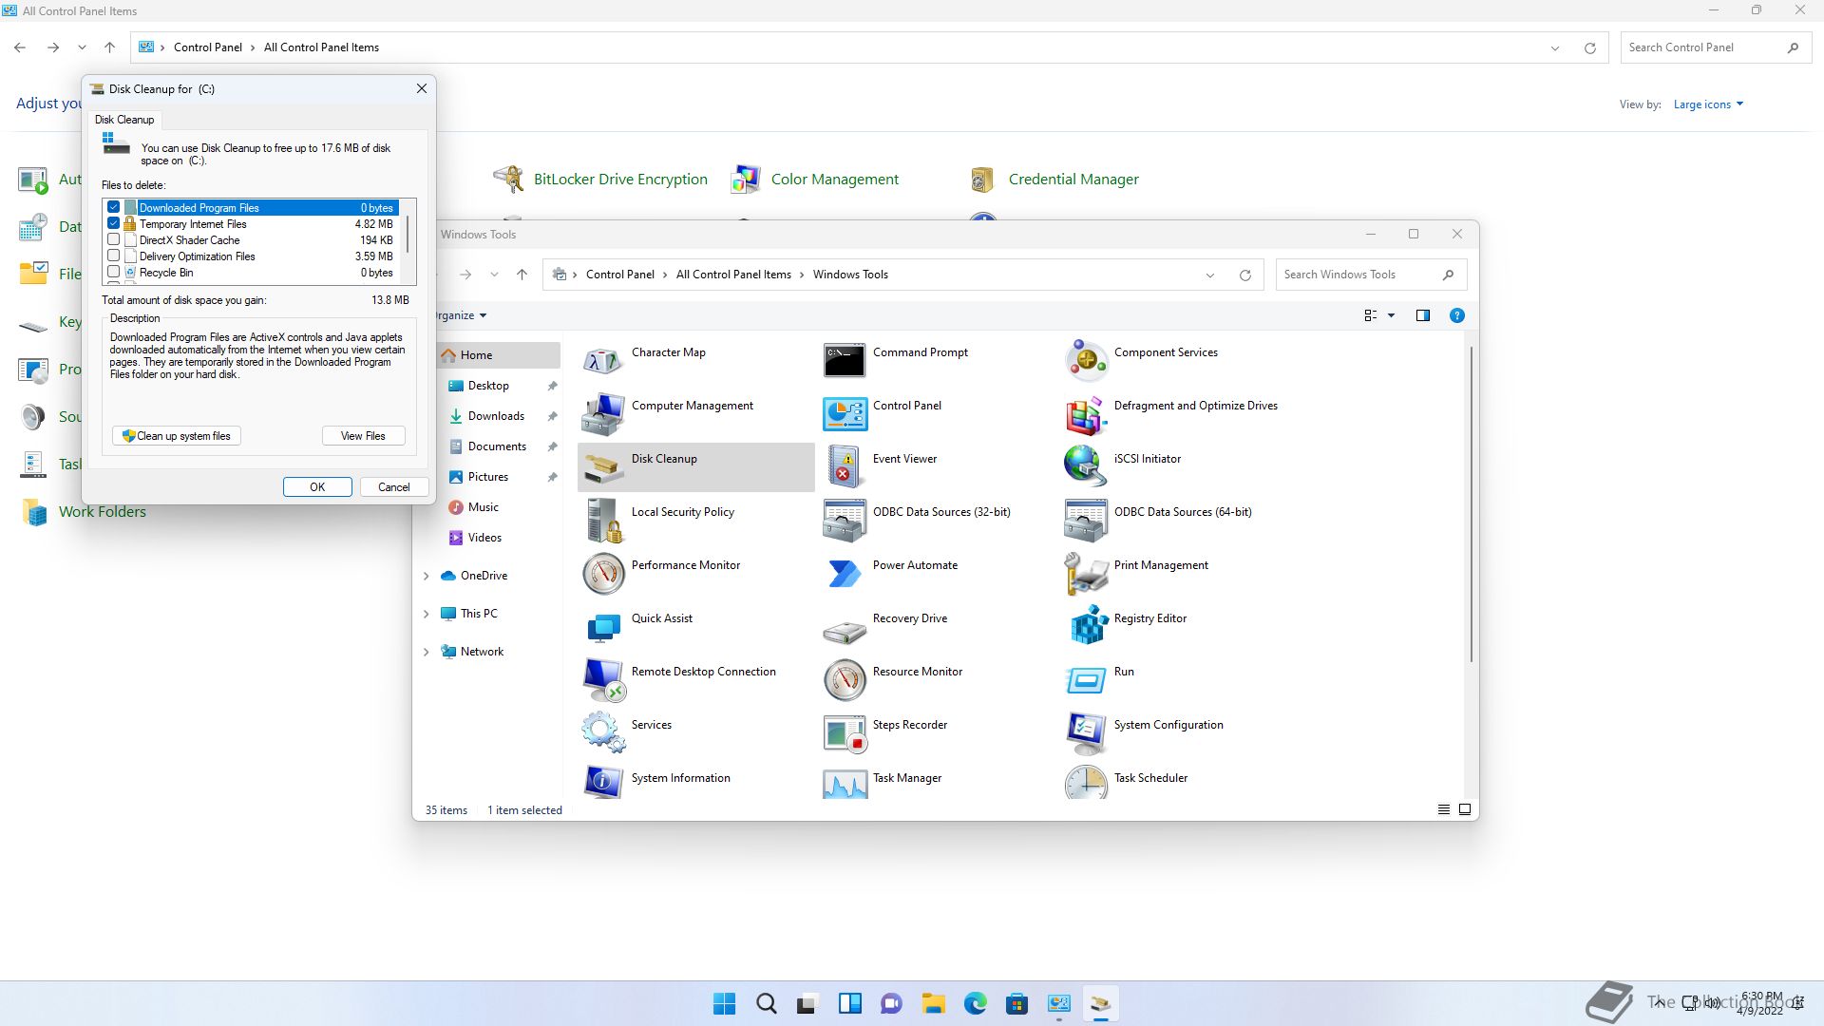Open System Information icon
The image size is (1824, 1026).
pyautogui.click(x=603, y=783)
